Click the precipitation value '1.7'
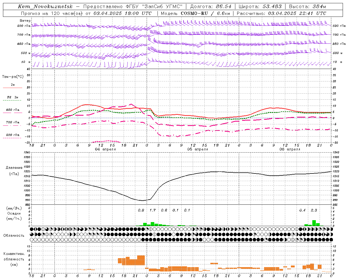The width and height of the screenshot is (347, 278). (x=153, y=210)
